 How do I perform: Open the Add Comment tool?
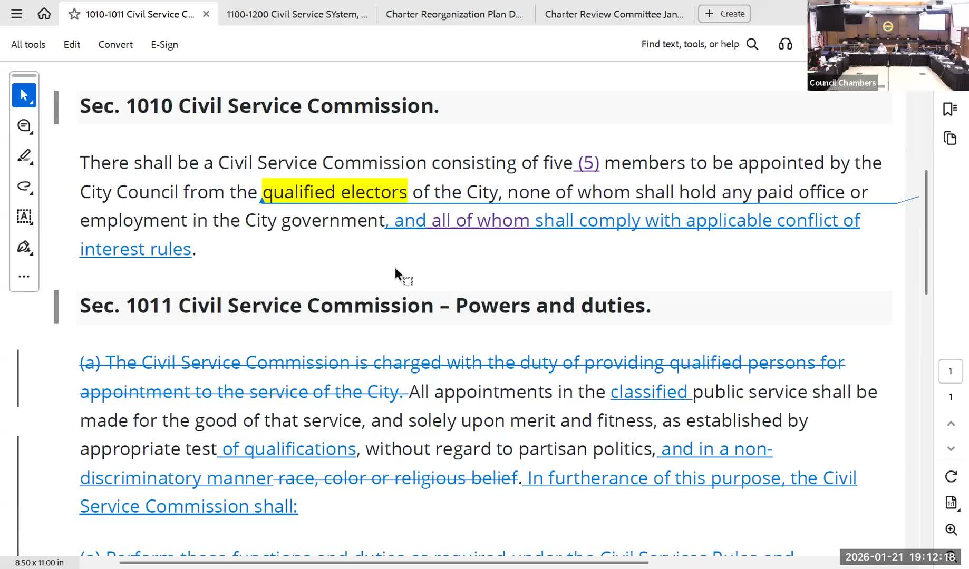coord(24,126)
